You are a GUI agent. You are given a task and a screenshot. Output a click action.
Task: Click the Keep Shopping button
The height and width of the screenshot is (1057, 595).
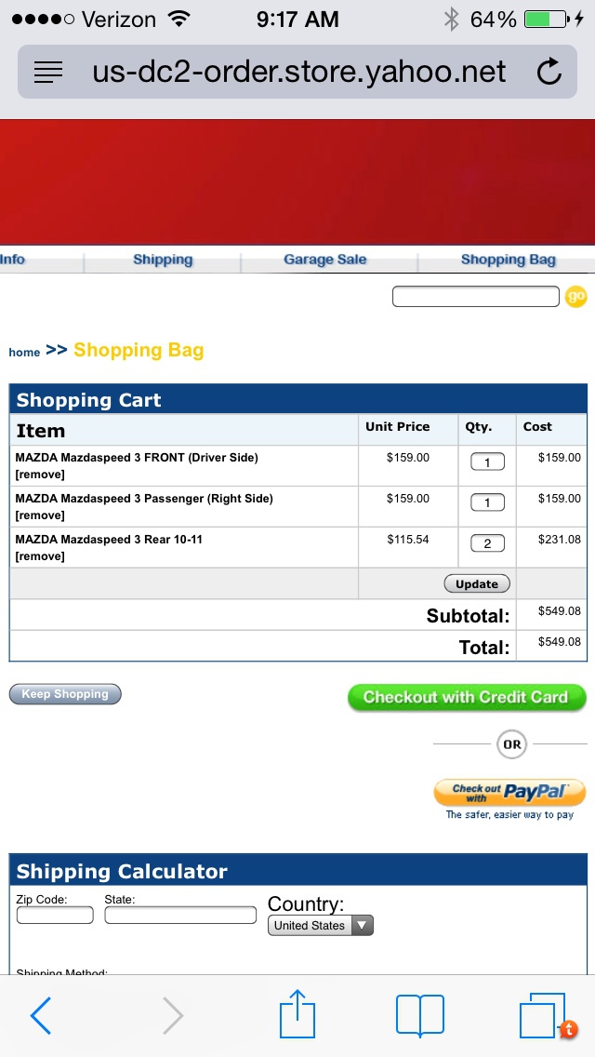(65, 694)
